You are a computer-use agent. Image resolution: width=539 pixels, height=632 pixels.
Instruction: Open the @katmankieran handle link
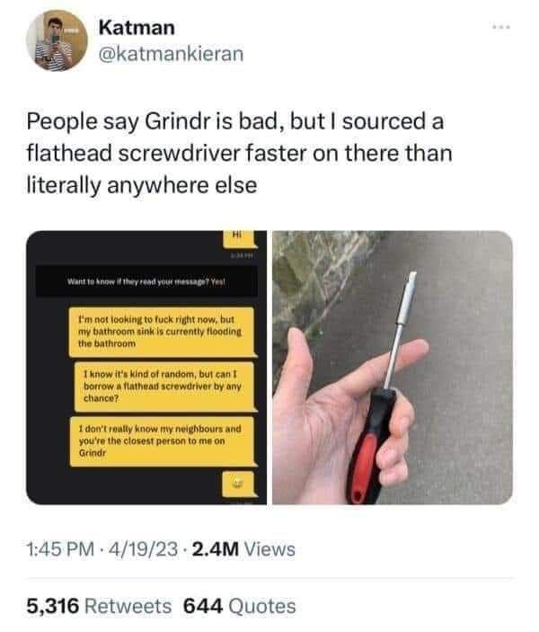tap(172, 54)
